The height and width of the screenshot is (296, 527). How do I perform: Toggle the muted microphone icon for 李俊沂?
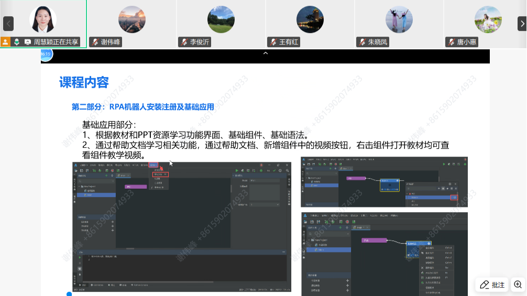[x=184, y=42]
